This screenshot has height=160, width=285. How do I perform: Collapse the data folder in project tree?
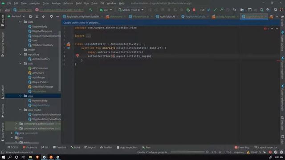click(x=20, y=22)
